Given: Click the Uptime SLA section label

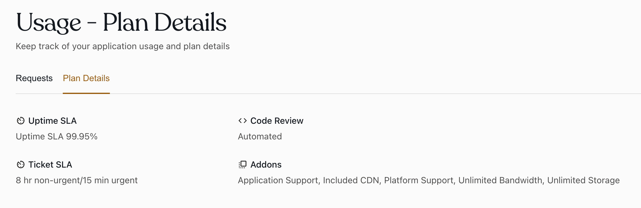Looking at the screenshot, I should click(x=52, y=121).
